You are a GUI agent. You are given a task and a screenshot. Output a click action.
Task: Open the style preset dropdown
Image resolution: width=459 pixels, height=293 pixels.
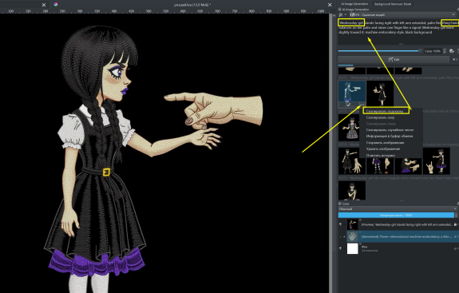tap(402, 14)
